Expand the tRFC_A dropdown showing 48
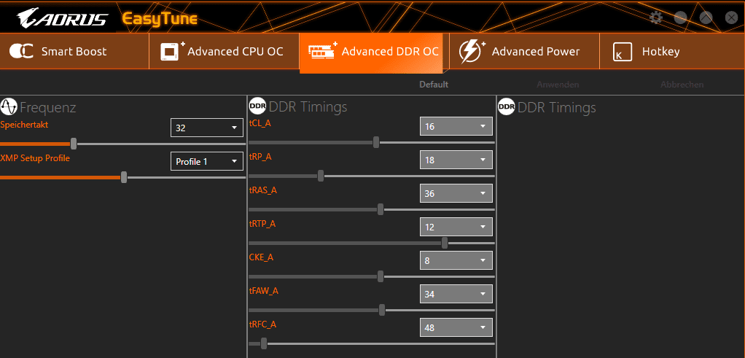Screen dimensions: 745x358 click(456, 327)
